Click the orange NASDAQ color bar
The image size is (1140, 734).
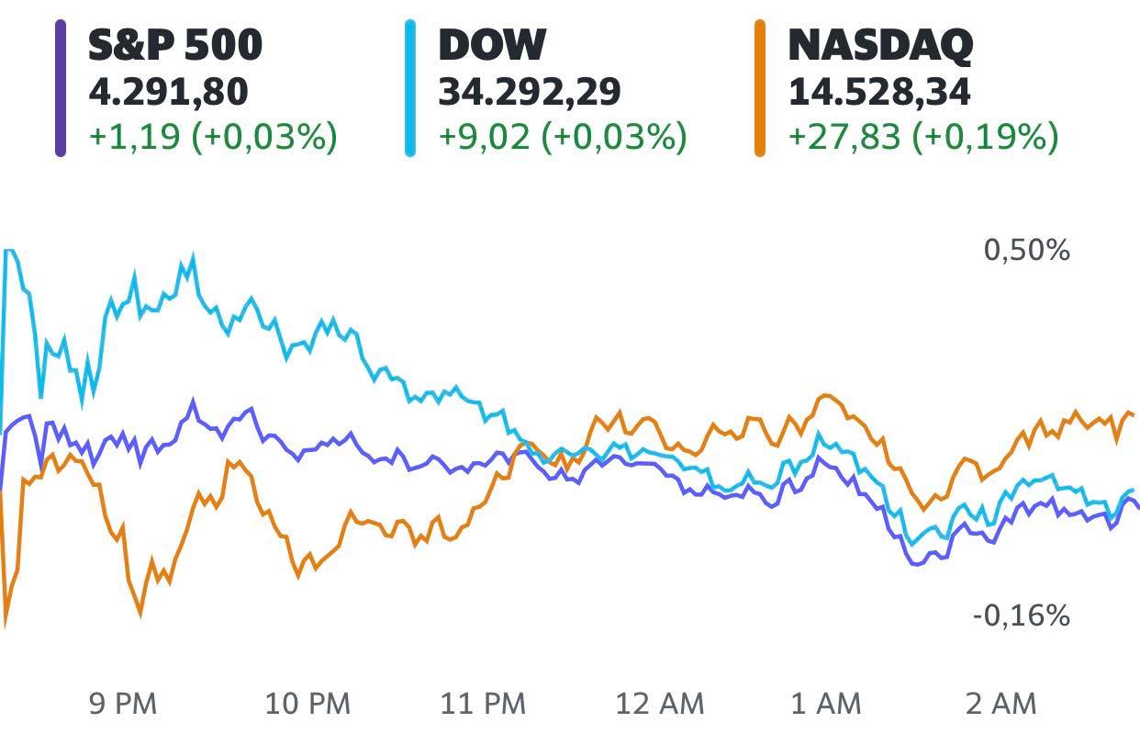coord(760,88)
